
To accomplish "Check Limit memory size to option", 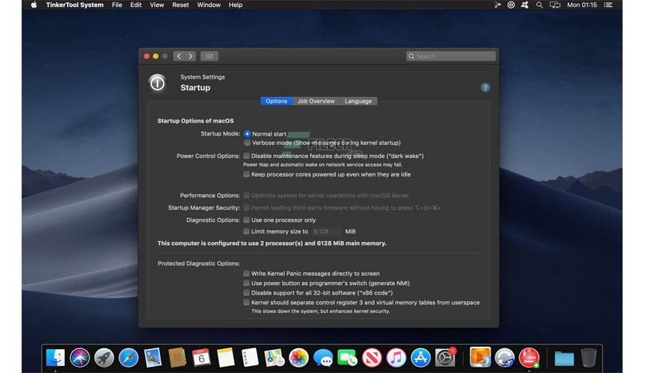I will 246,231.
